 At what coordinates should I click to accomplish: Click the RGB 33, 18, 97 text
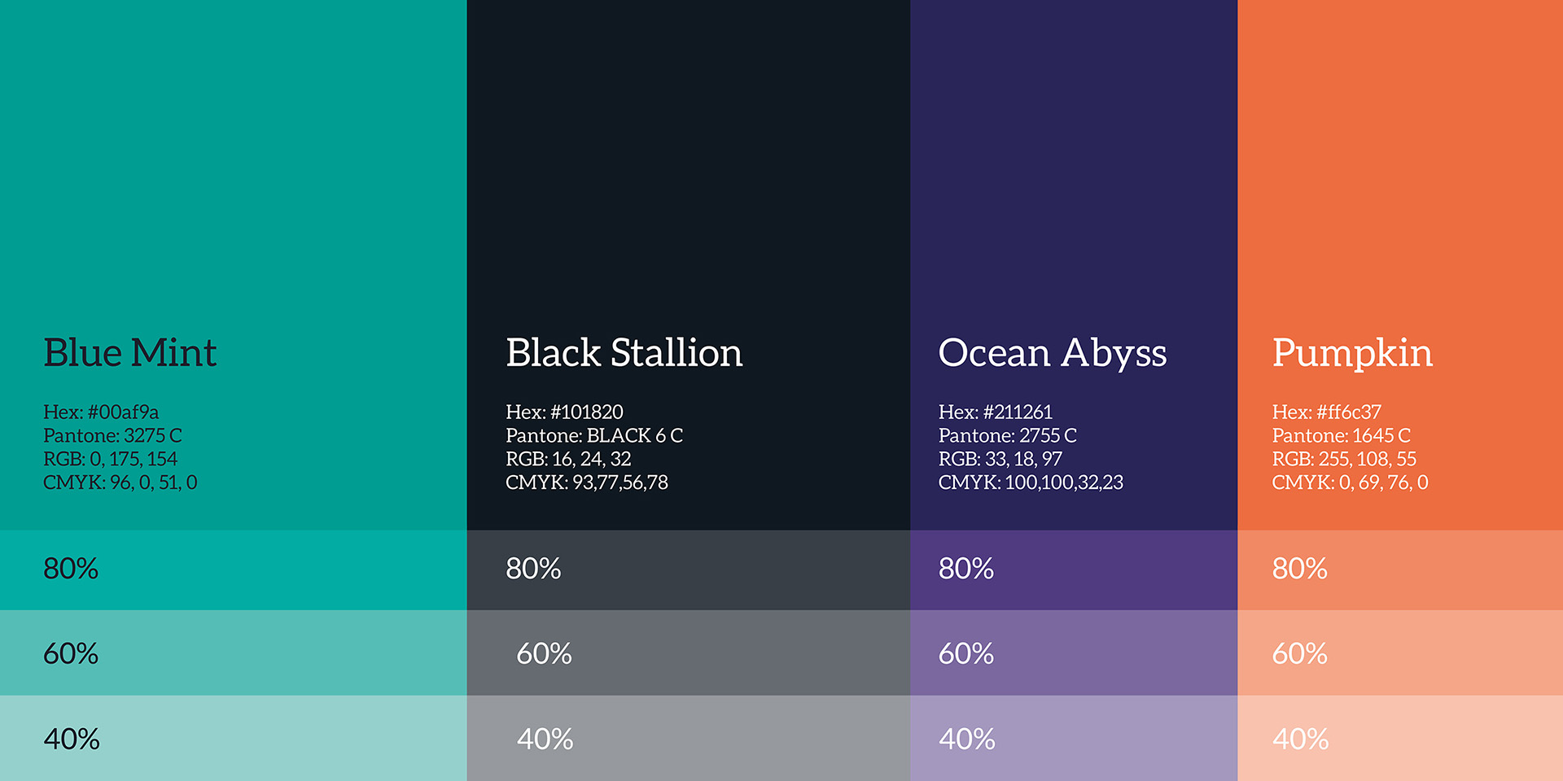click(1000, 459)
